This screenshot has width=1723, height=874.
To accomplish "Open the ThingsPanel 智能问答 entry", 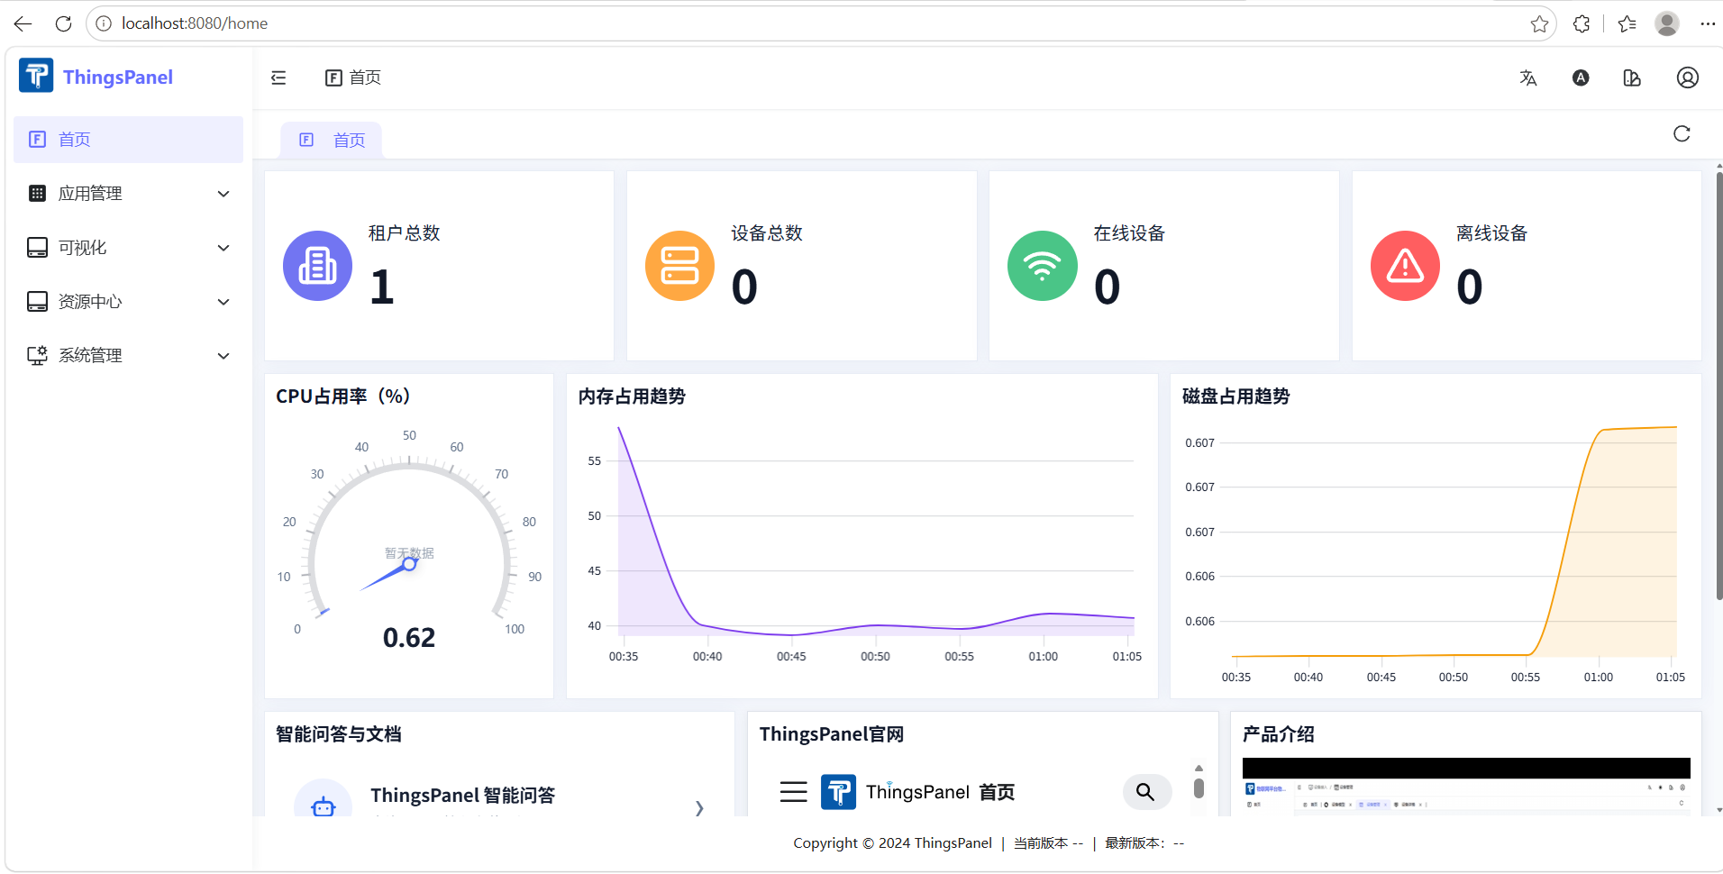I will coord(500,797).
